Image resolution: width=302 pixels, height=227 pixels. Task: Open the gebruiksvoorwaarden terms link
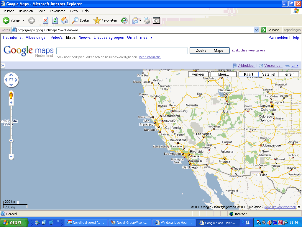[280, 207]
